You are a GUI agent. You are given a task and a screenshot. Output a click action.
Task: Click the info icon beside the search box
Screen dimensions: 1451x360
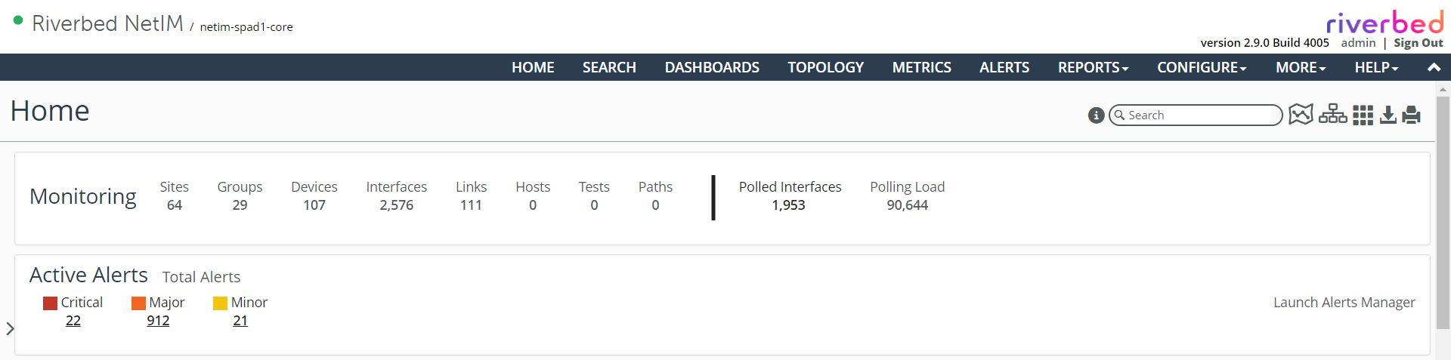[1096, 115]
